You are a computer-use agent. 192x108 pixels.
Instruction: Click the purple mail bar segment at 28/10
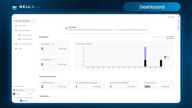point(145,53)
